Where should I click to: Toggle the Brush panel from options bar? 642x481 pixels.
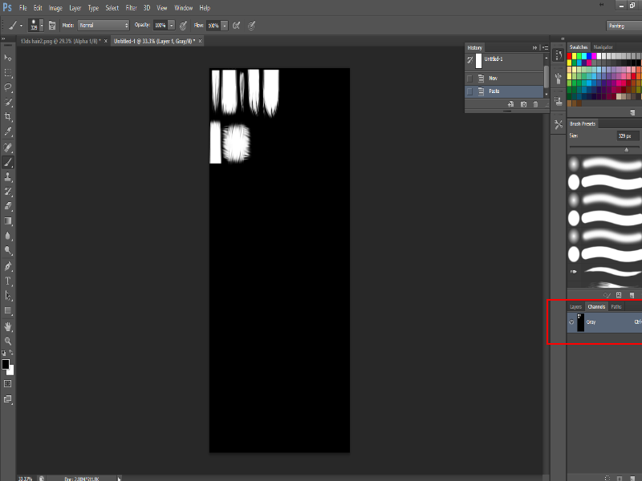(x=52, y=26)
